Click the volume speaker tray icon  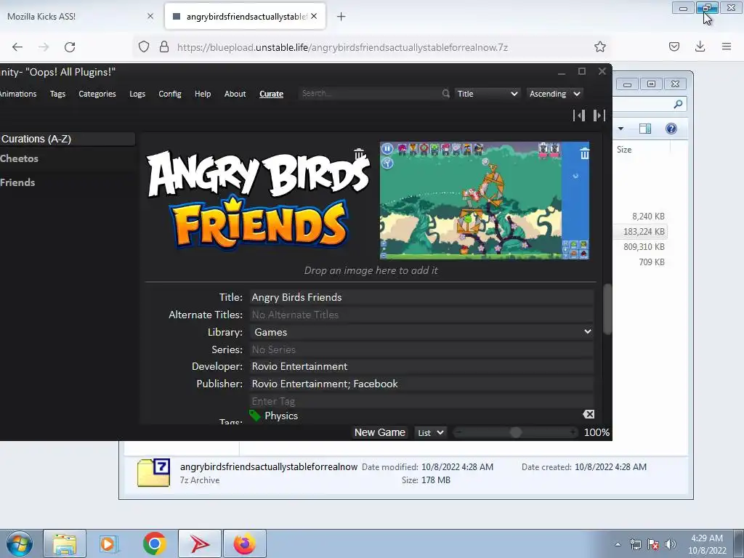670,544
